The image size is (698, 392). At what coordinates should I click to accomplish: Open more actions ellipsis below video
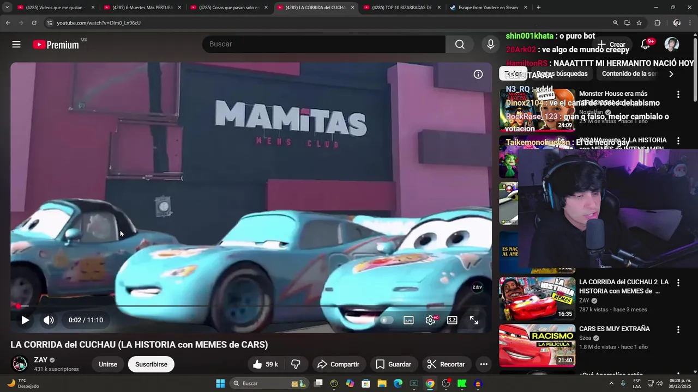[484, 364]
